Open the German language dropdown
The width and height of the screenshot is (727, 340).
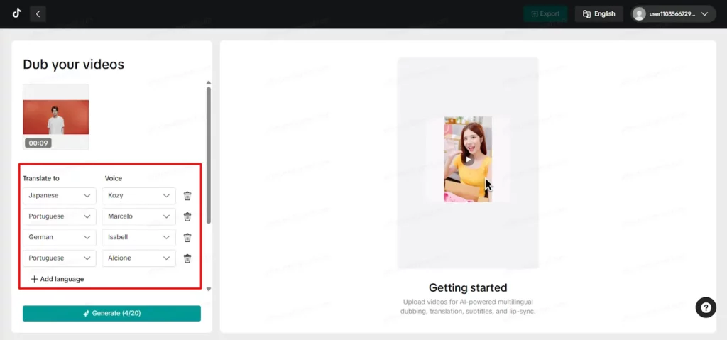click(x=59, y=238)
